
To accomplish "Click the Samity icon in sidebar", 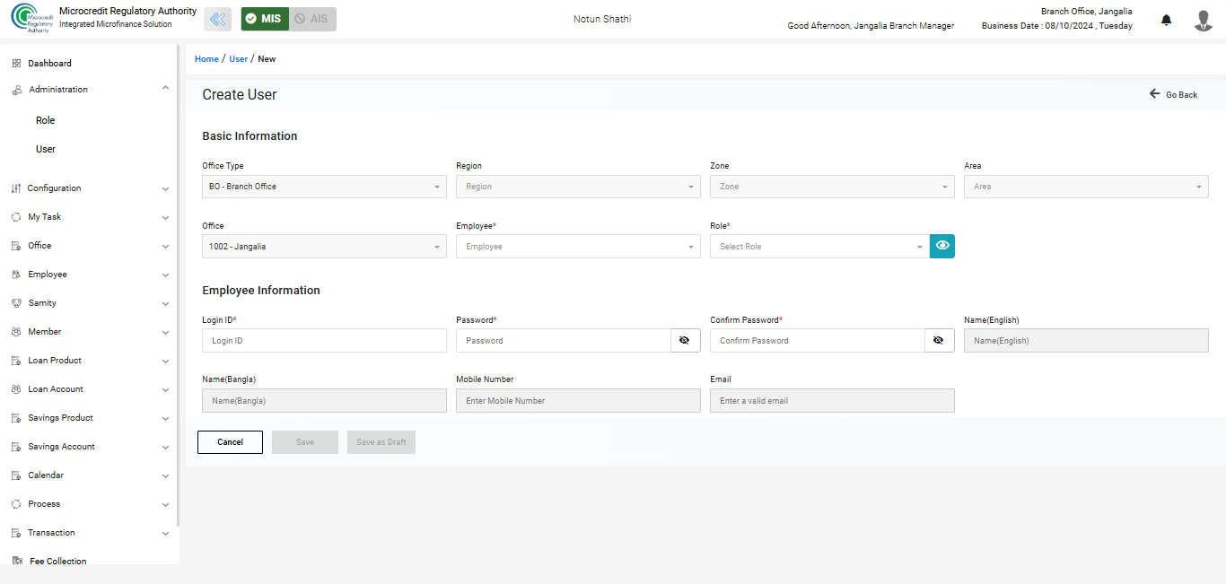I will tap(16, 303).
